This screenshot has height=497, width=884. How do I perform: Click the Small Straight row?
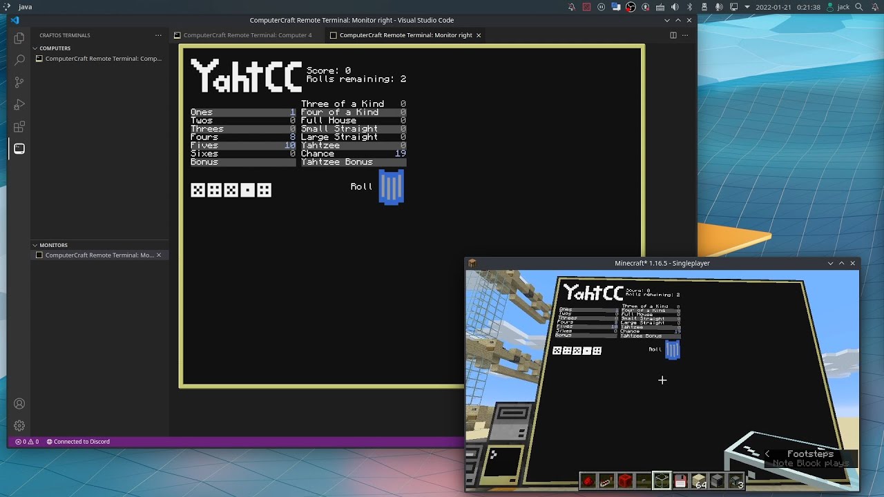[x=354, y=128]
